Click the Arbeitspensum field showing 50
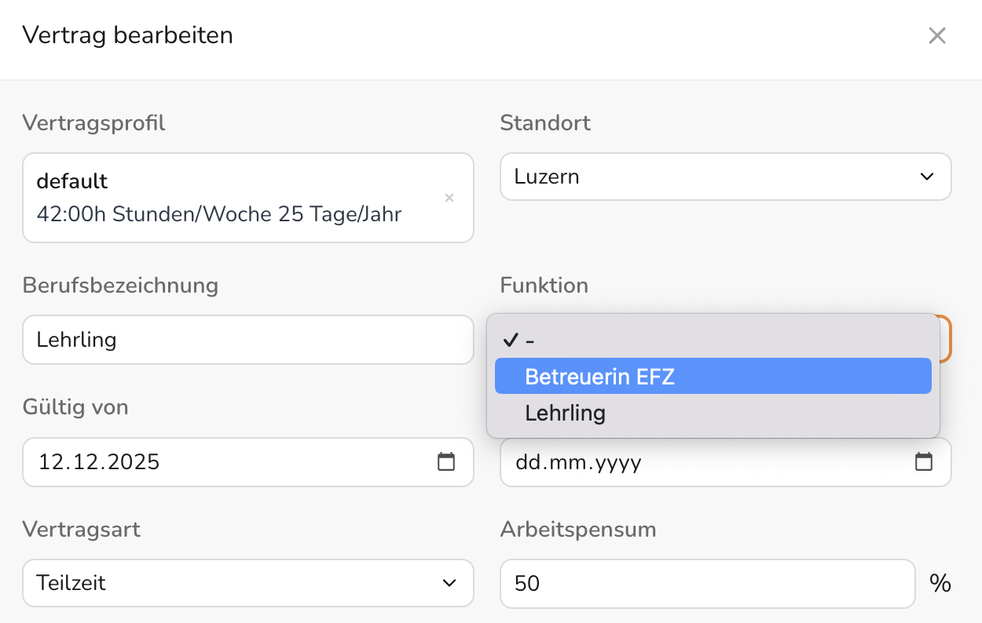The height and width of the screenshot is (623, 982). click(x=708, y=583)
